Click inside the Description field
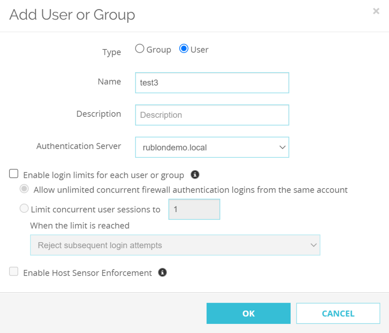389x333 pixels. [212, 115]
